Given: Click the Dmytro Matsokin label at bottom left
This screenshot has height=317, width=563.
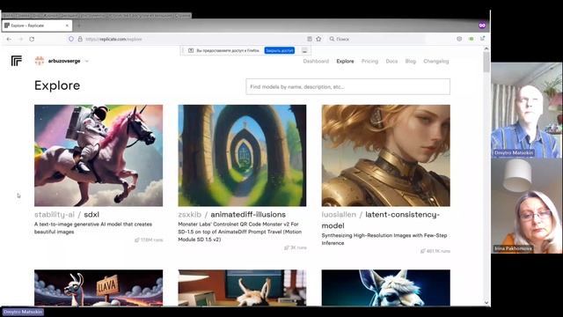Looking at the screenshot, I should coord(23,312).
